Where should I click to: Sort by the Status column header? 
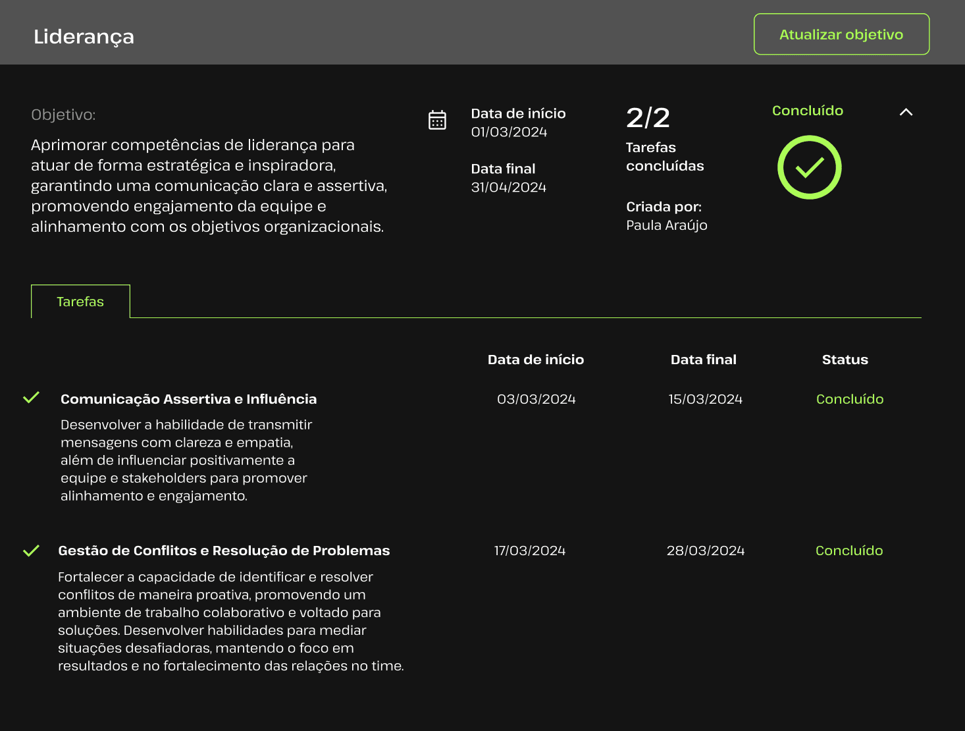click(x=845, y=360)
